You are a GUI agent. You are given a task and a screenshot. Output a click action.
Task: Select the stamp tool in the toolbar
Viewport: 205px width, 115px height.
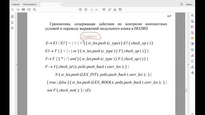coord(120,10)
